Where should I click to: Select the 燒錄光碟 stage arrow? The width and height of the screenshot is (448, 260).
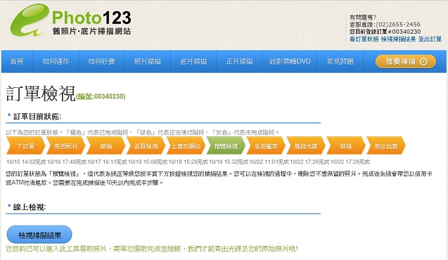pyautogui.click(x=306, y=146)
